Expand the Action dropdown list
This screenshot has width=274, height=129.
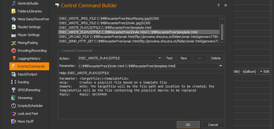[160, 58]
